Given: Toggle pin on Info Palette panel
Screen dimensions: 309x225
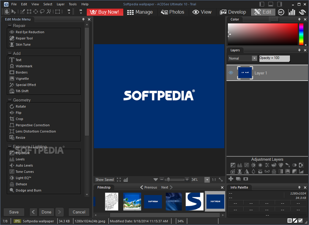Looking at the screenshot, I should [299, 187].
